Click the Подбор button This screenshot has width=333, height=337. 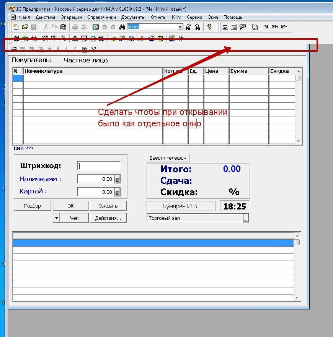[x=32, y=206]
